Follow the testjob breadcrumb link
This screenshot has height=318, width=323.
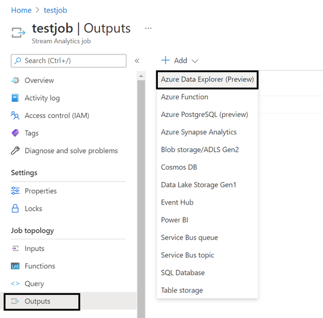coord(56,10)
